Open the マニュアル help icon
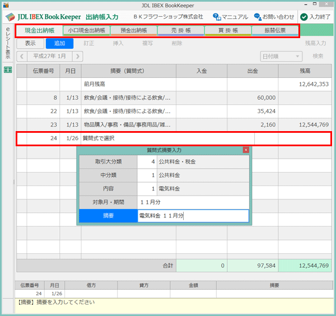The width and height of the screenshot is (336, 316). click(x=217, y=17)
